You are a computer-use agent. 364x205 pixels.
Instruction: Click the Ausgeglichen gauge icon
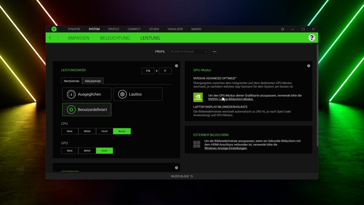(71, 94)
